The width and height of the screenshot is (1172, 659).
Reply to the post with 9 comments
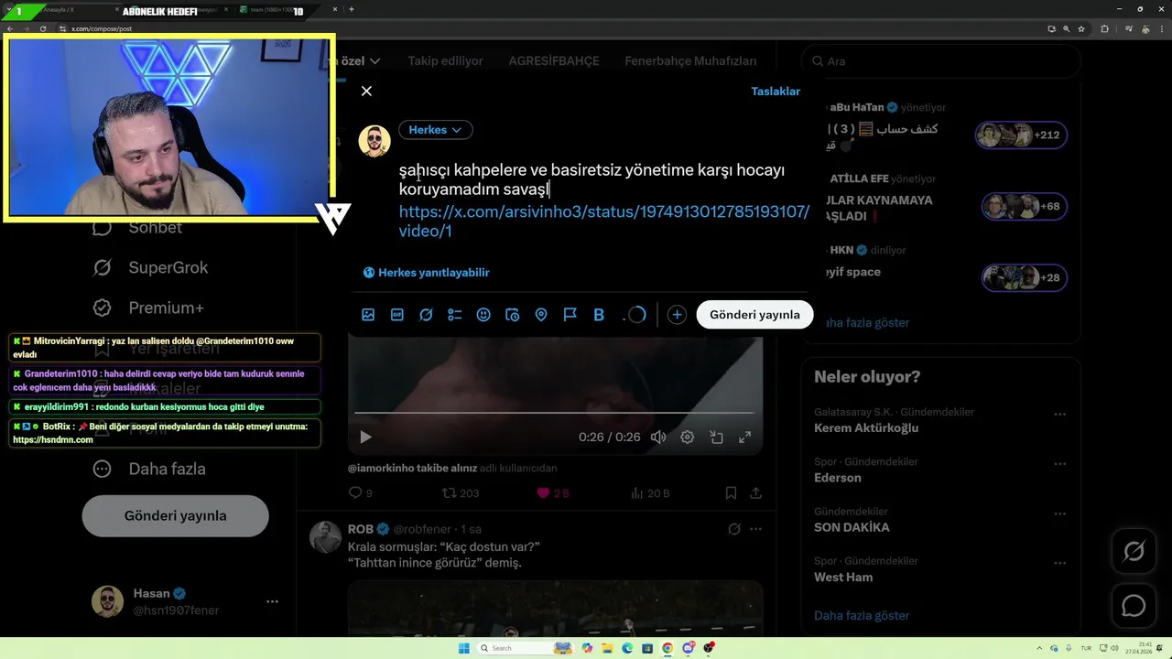pos(361,493)
